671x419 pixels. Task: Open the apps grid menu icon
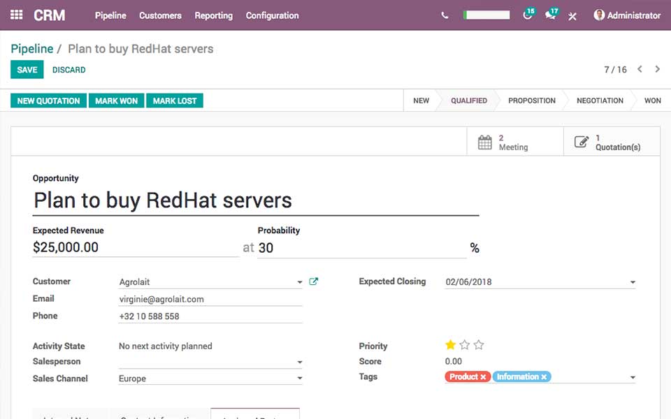click(x=16, y=15)
